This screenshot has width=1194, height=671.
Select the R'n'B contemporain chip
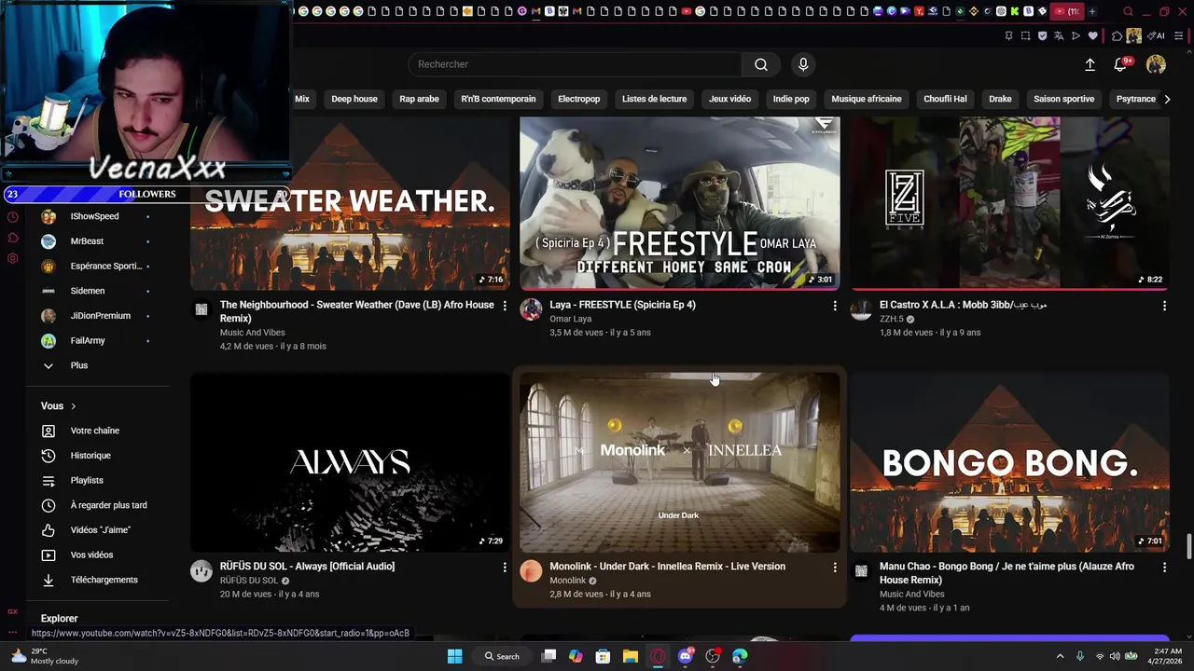pos(498,99)
